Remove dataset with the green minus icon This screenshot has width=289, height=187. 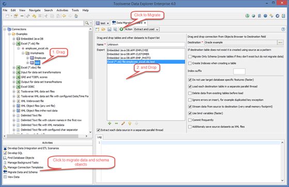(116, 123)
